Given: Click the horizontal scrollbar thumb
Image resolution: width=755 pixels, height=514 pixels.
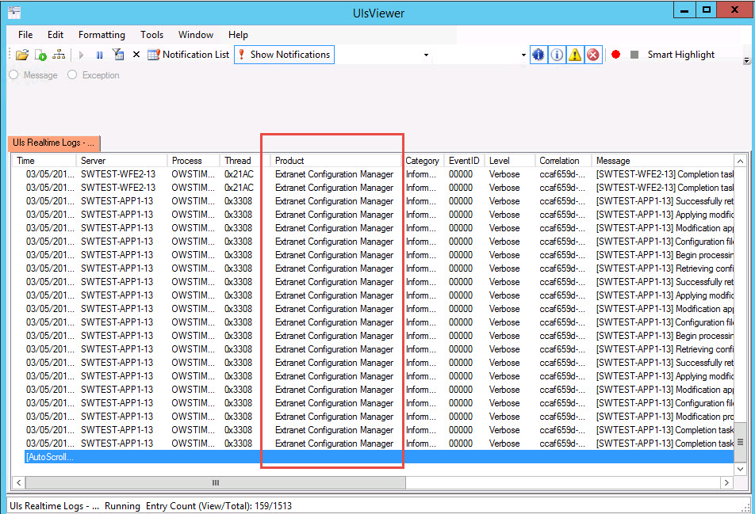Looking at the screenshot, I should pyautogui.click(x=216, y=482).
